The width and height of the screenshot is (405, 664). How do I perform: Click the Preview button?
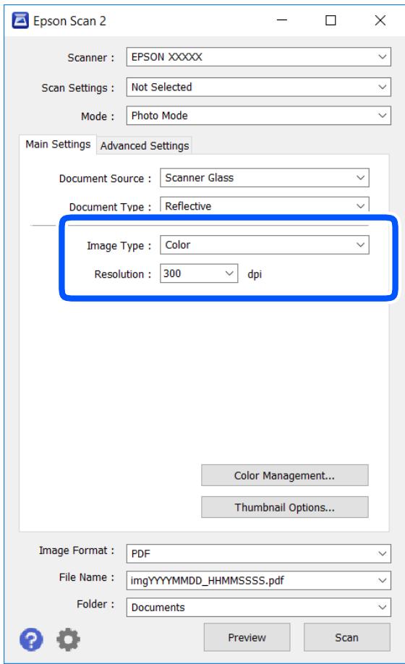(247, 637)
